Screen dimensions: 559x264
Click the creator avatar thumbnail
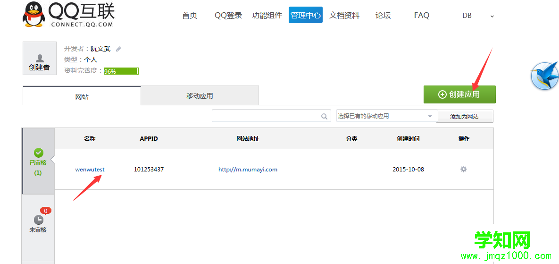tap(40, 58)
